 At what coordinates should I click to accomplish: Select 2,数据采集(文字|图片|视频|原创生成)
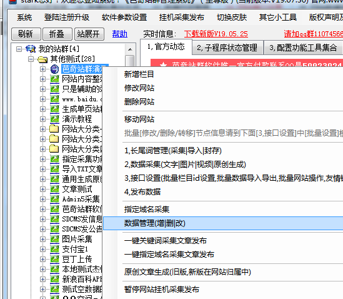(185, 165)
